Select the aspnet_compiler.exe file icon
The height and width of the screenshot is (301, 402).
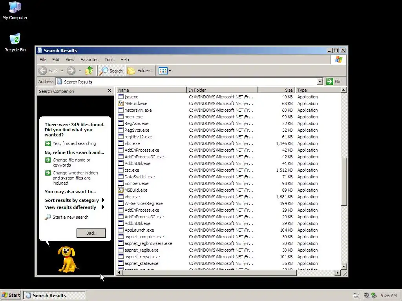pos(121,236)
